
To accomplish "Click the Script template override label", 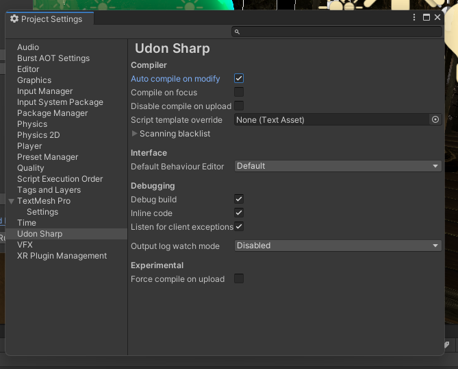I will pos(177,120).
